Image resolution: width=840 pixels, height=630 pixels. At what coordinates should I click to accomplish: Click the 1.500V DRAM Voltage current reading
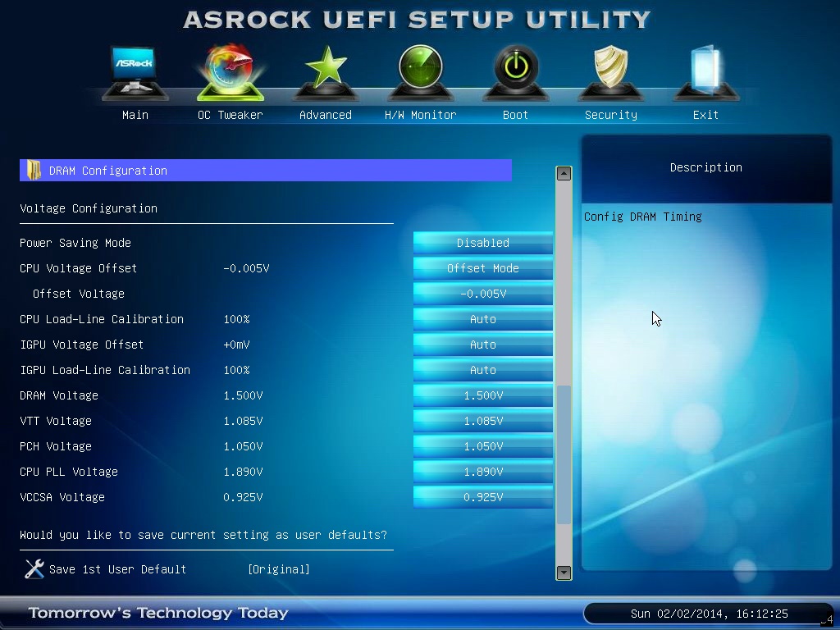coord(243,395)
